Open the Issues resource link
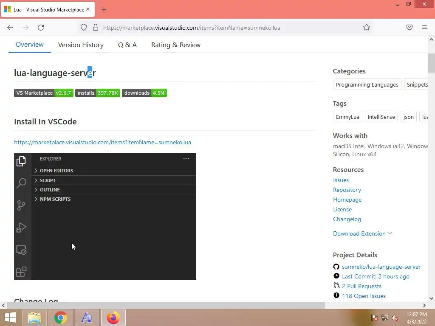435x326 pixels. point(341,180)
